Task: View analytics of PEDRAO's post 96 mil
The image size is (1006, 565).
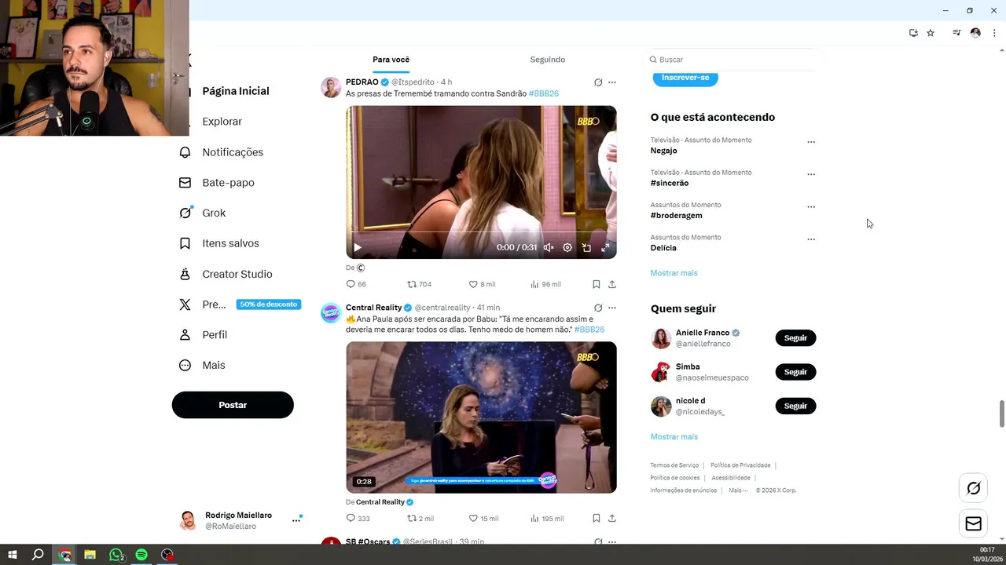Action: [534, 284]
